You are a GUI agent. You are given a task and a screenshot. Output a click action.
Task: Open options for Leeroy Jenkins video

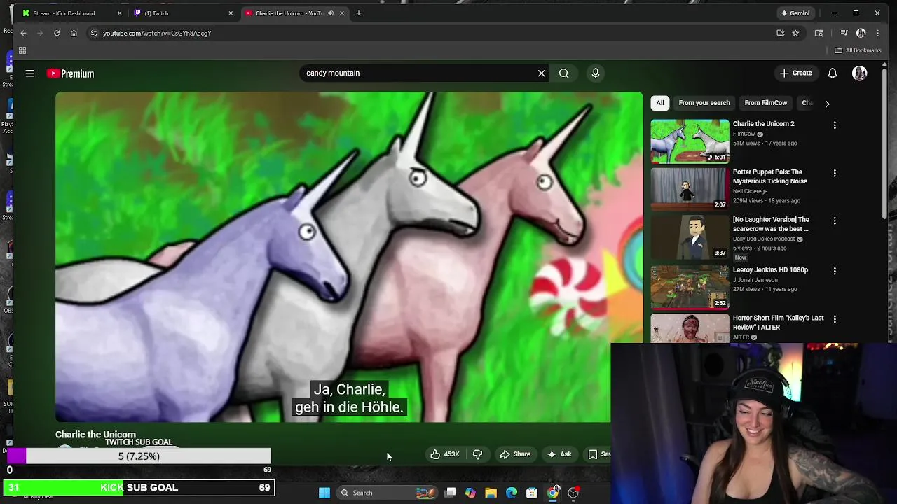[x=835, y=271]
